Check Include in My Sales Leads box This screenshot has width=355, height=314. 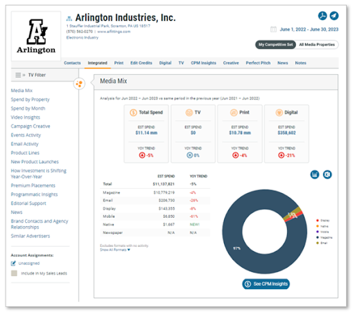point(14,273)
